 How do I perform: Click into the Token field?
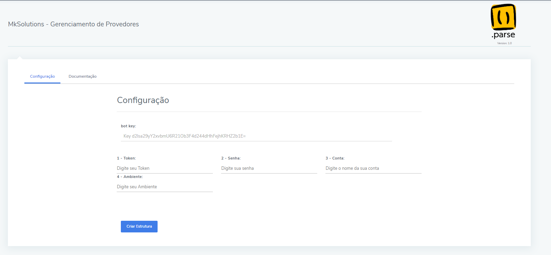click(x=165, y=168)
